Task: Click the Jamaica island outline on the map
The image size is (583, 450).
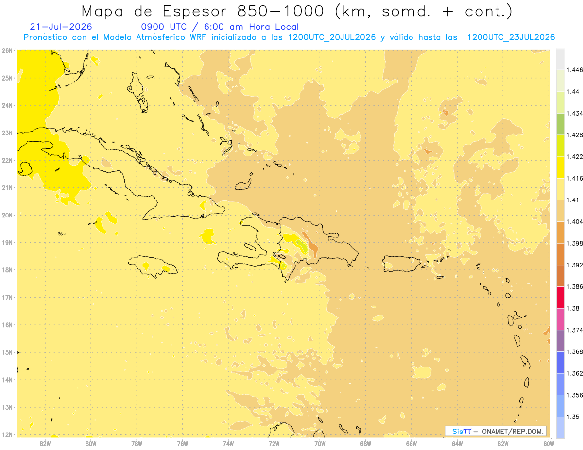Action: (x=153, y=267)
